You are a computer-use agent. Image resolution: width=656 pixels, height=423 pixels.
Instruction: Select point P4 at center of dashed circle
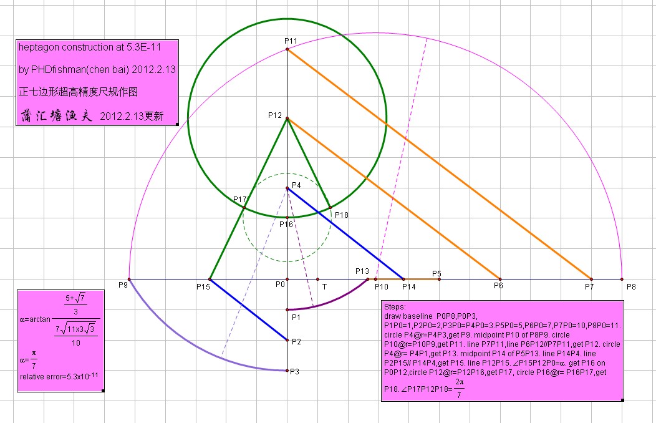click(x=287, y=188)
